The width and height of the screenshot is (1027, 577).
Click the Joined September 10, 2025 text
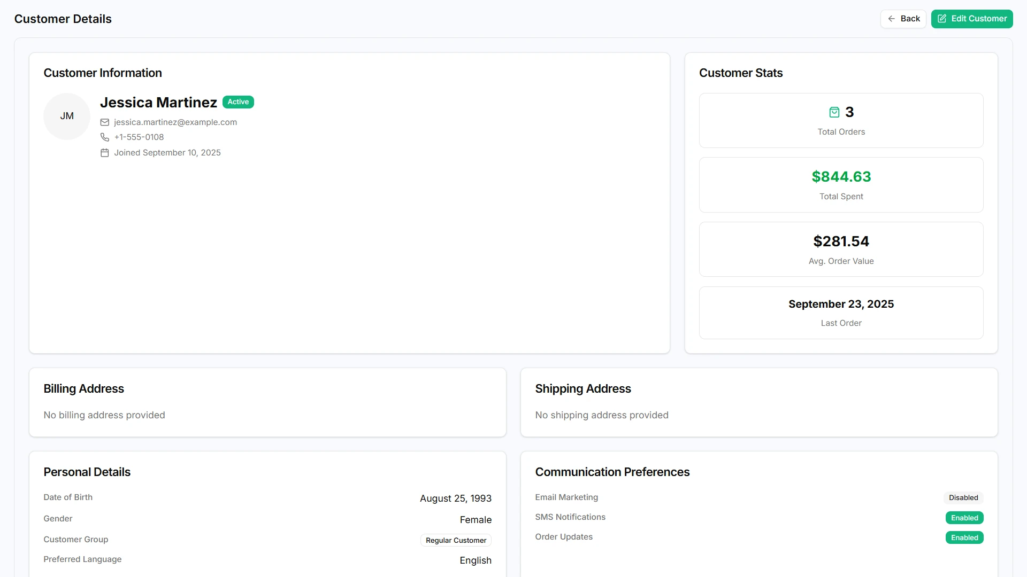(167, 153)
